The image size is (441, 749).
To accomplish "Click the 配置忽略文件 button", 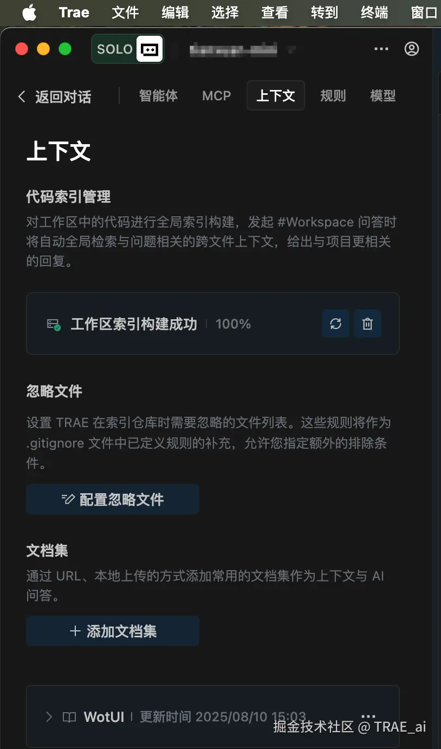I will pos(113,499).
